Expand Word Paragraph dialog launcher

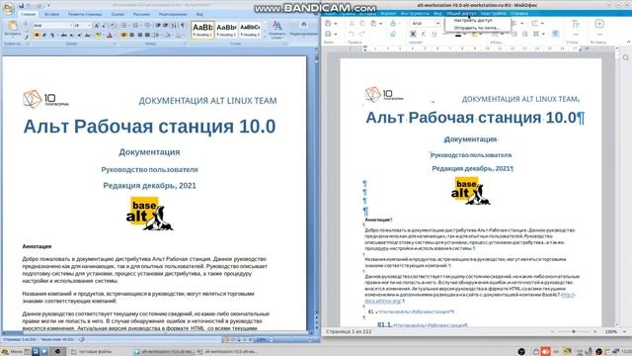tap(185, 44)
